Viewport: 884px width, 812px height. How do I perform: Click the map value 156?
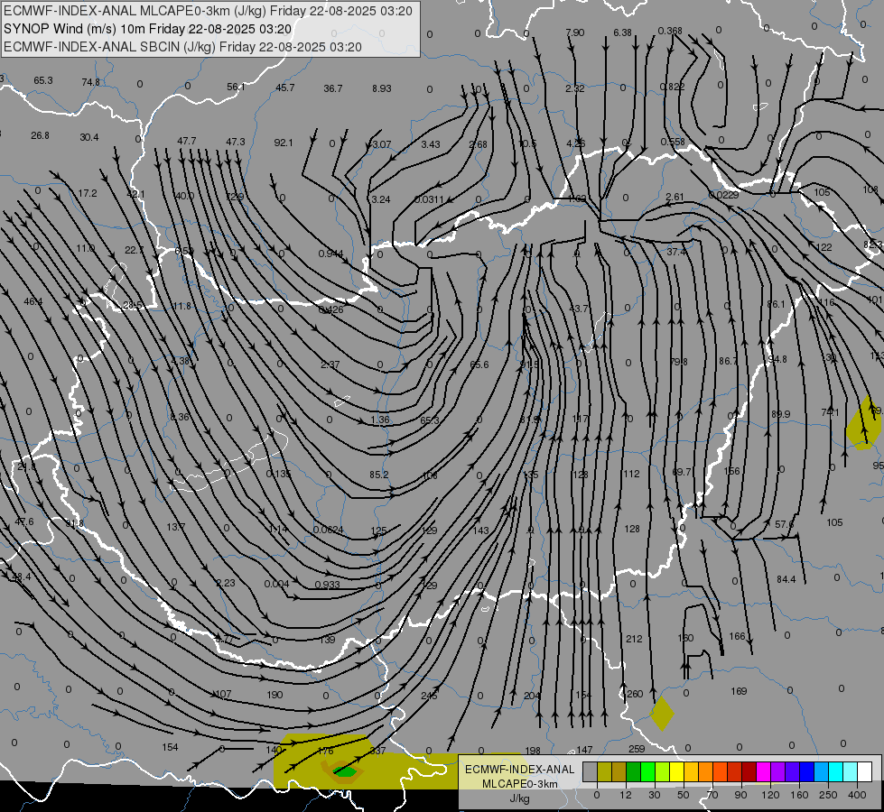coord(731,471)
